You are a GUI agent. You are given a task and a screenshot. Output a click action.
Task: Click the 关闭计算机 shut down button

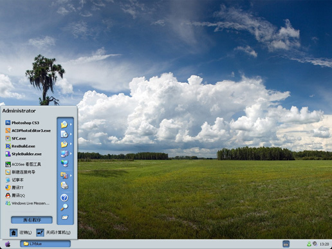point(53,232)
